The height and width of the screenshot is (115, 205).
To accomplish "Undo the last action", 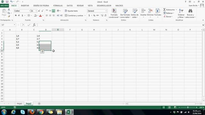I will tap(12, 2).
